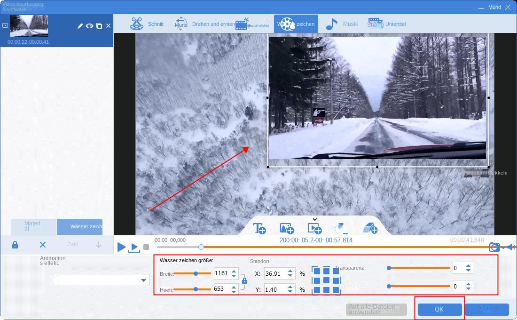Click the X position field 36.91
The height and width of the screenshot is (320, 517).
[x=275, y=273]
